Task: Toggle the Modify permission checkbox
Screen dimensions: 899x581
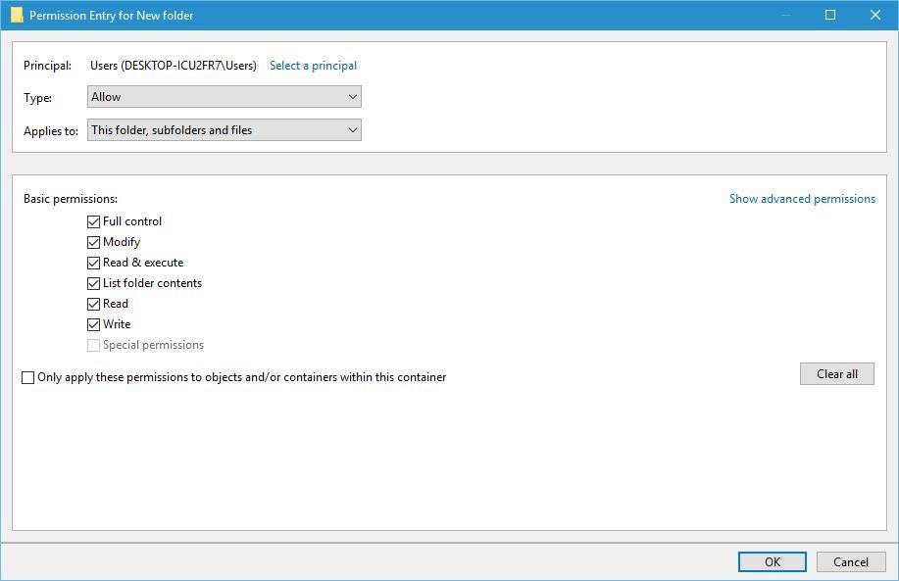Action: click(93, 242)
